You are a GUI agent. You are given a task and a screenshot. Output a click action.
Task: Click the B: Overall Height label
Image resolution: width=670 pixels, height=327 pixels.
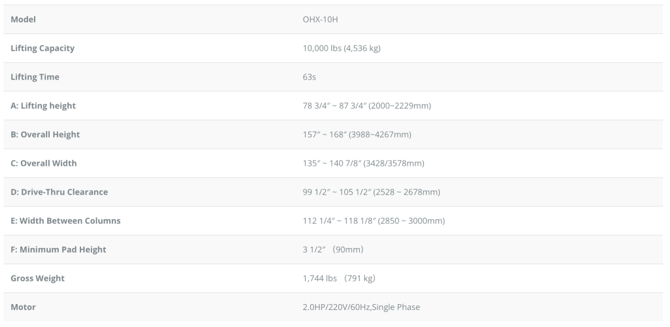(x=45, y=134)
